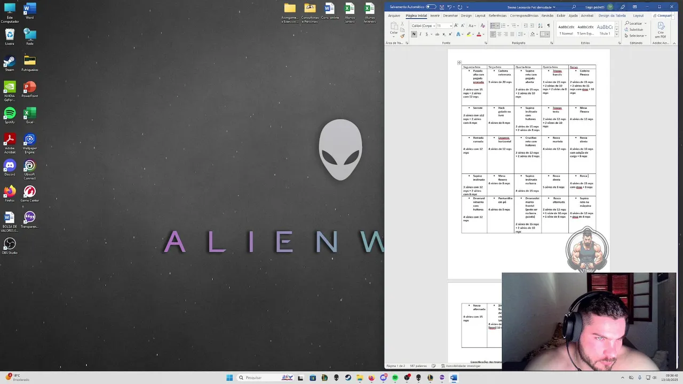The width and height of the screenshot is (683, 384).
Task: Increase font size with the larger A icon
Action: click(x=456, y=26)
